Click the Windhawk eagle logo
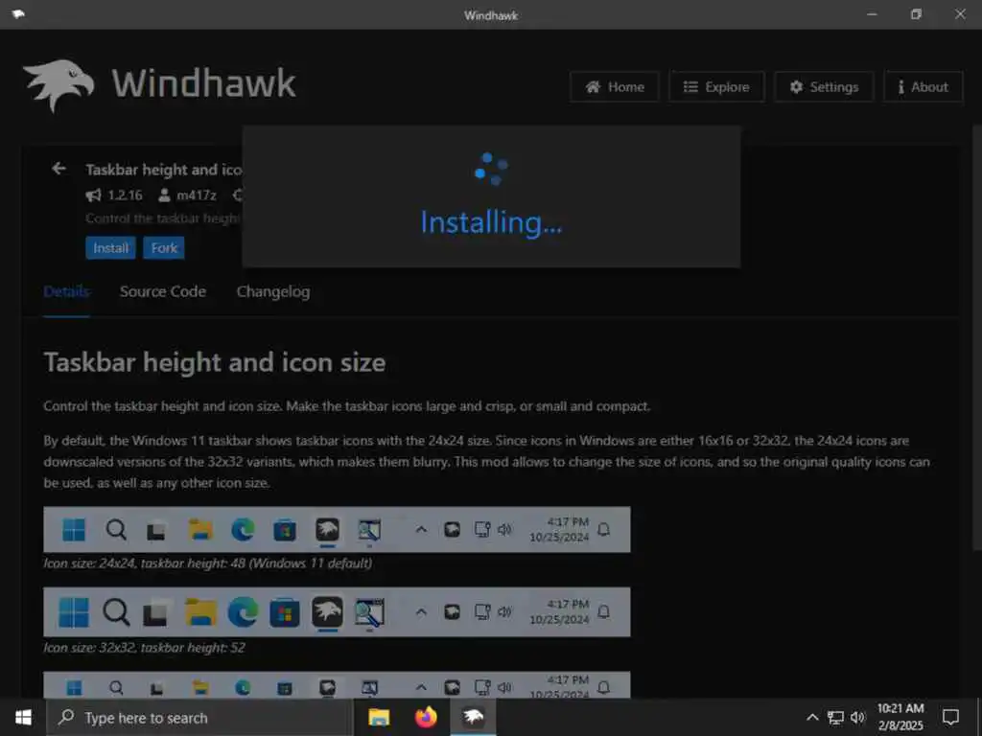982x736 pixels. coord(58,85)
